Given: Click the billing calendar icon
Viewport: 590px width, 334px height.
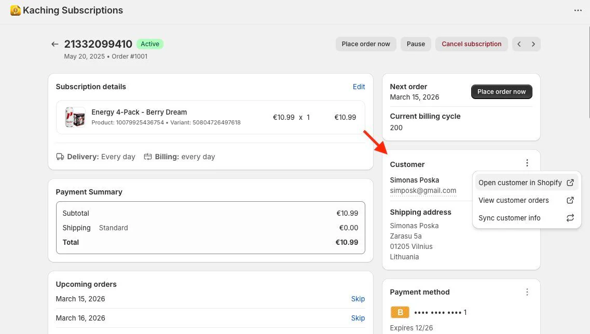Looking at the screenshot, I should [148, 157].
